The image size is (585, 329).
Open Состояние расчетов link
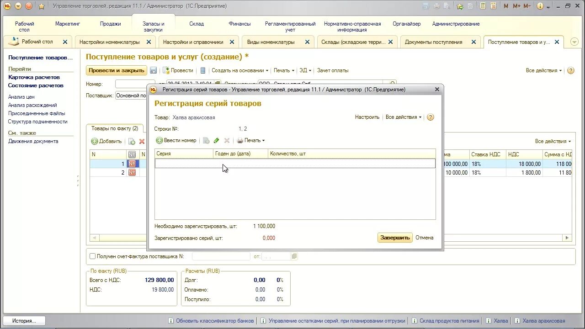click(x=36, y=85)
